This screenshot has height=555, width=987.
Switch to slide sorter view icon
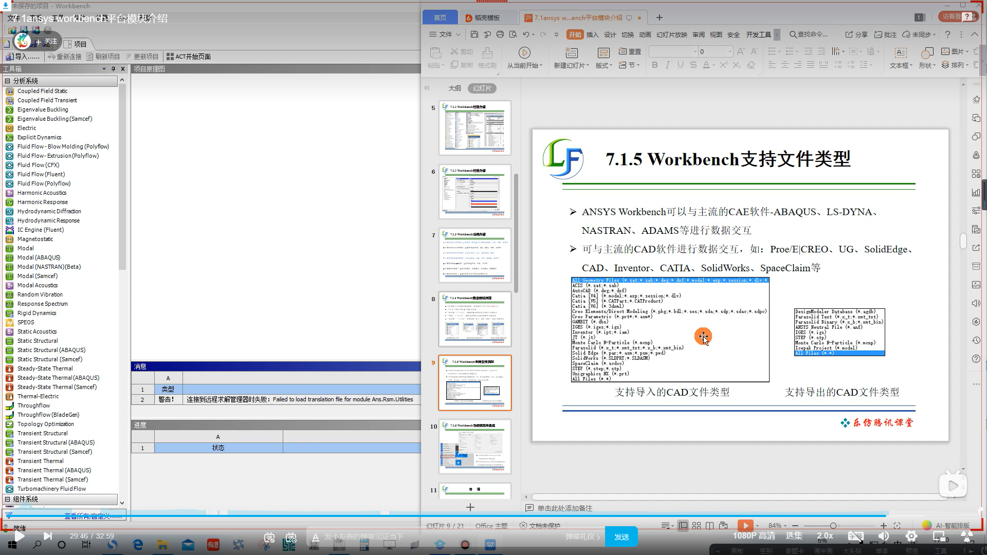697,525
